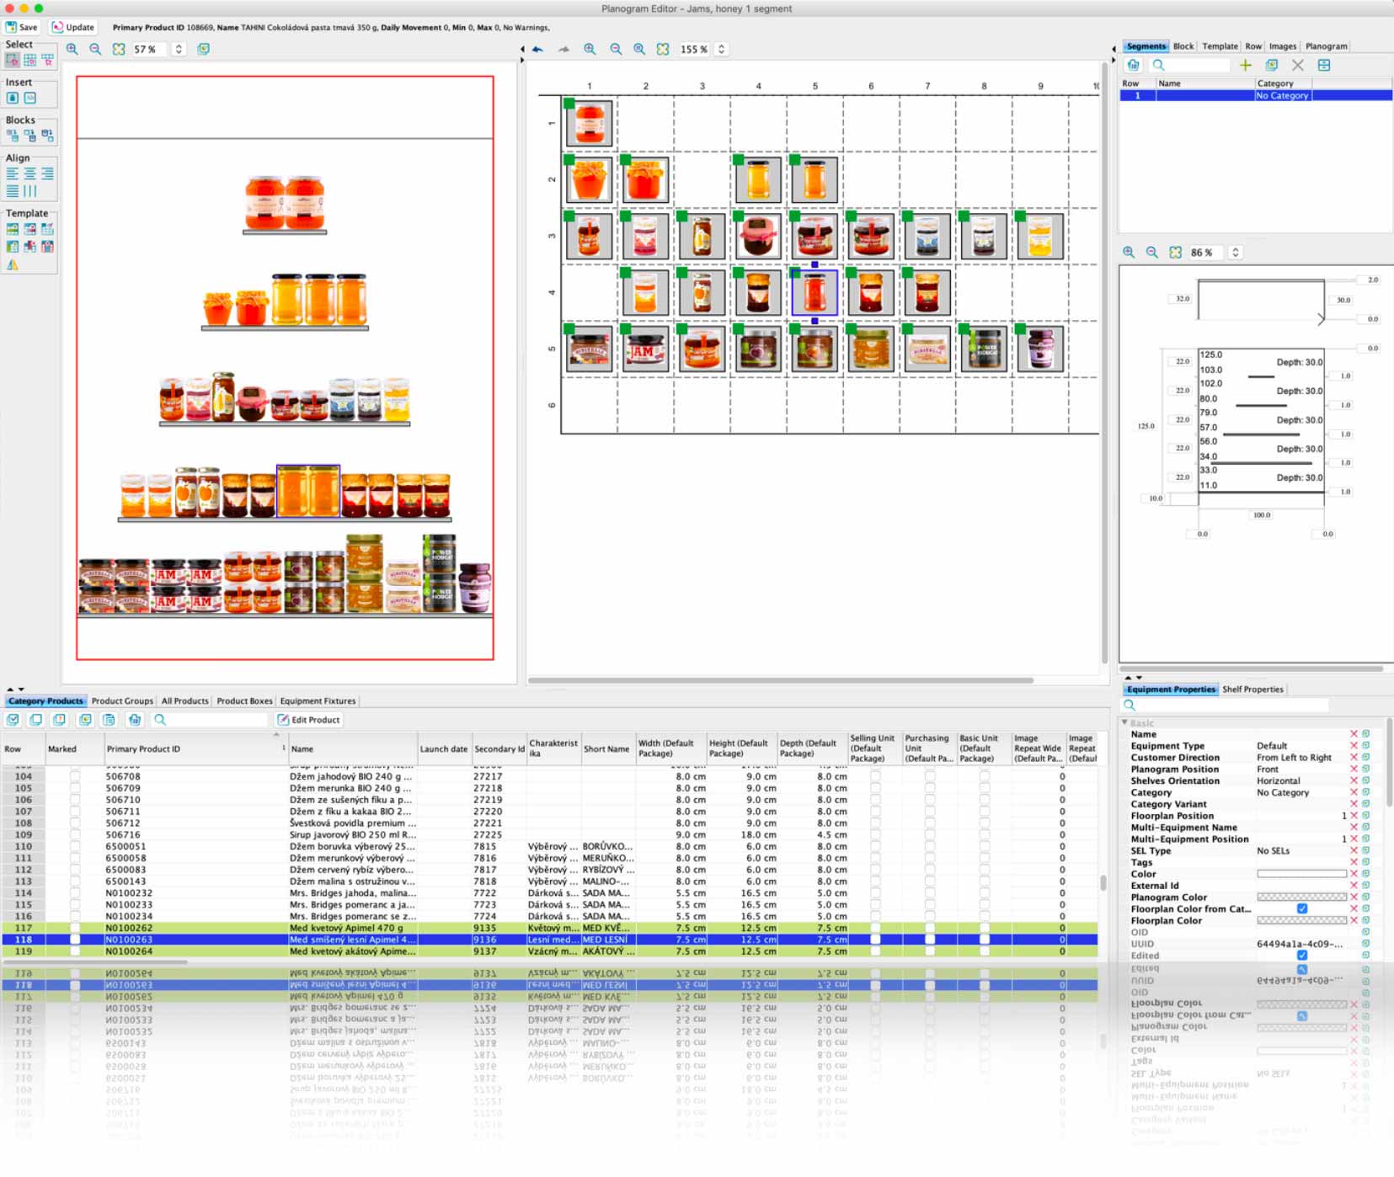Collapse the Basic properties section

click(x=1124, y=722)
